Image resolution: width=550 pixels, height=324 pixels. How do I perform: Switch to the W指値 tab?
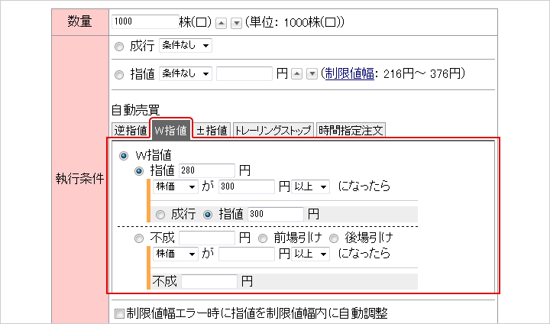pos(171,130)
